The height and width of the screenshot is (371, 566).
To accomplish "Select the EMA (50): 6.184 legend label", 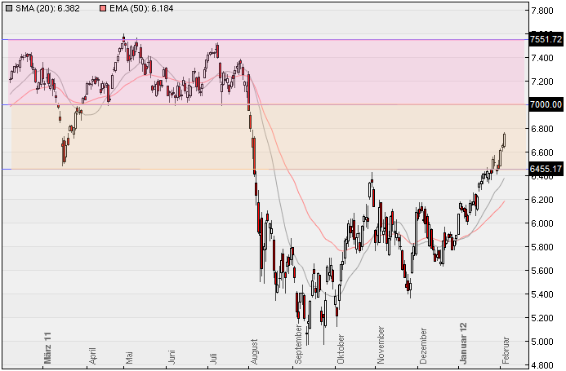I will click(x=141, y=8).
